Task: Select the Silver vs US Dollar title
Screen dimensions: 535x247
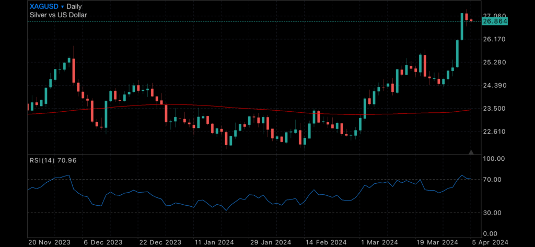Action: pos(59,15)
